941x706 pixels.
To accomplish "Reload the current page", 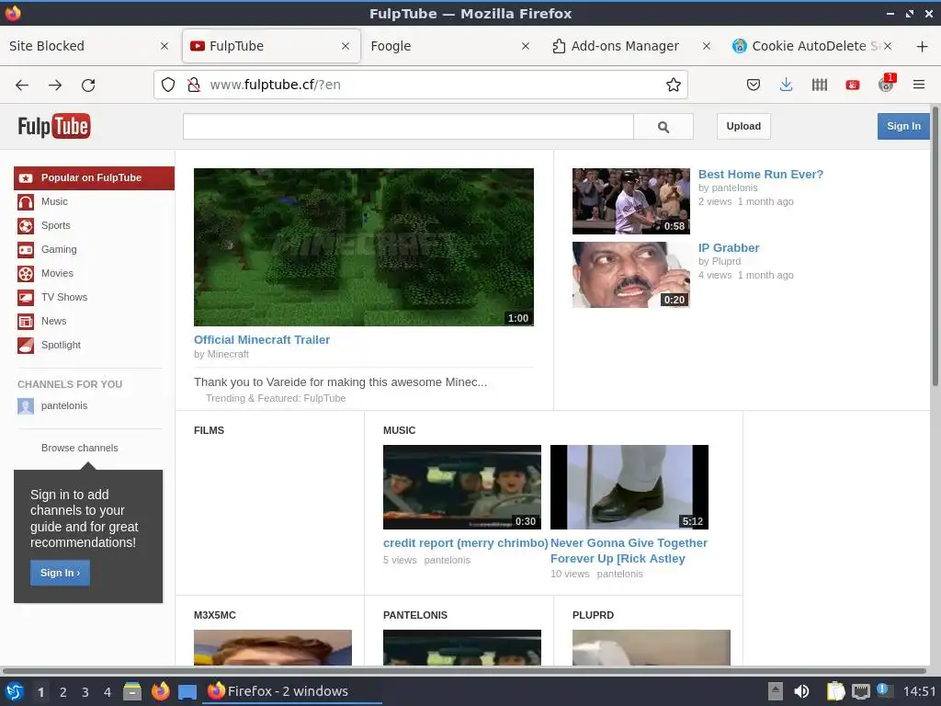I will point(88,85).
